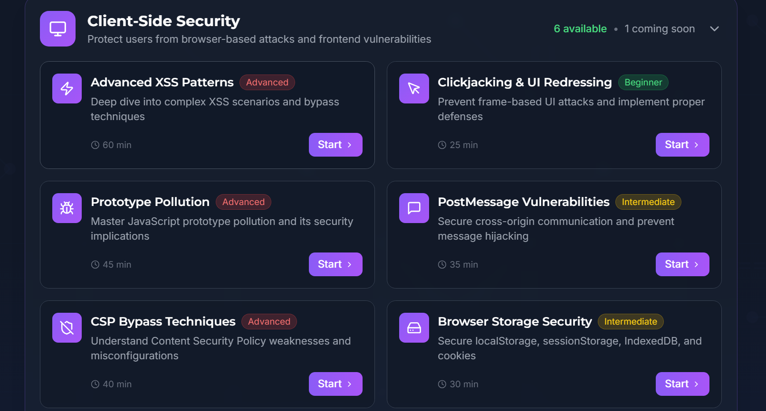Click the 6 available status text
766x411 pixels.
(x=580, y=29)
